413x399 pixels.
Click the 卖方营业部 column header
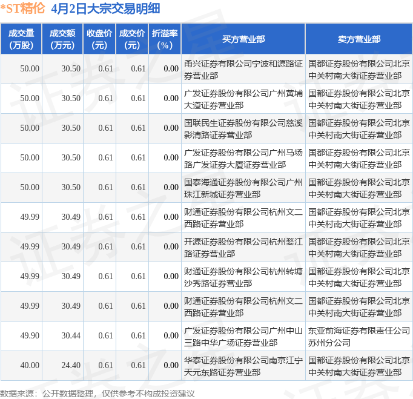click(x=358, y=39)
